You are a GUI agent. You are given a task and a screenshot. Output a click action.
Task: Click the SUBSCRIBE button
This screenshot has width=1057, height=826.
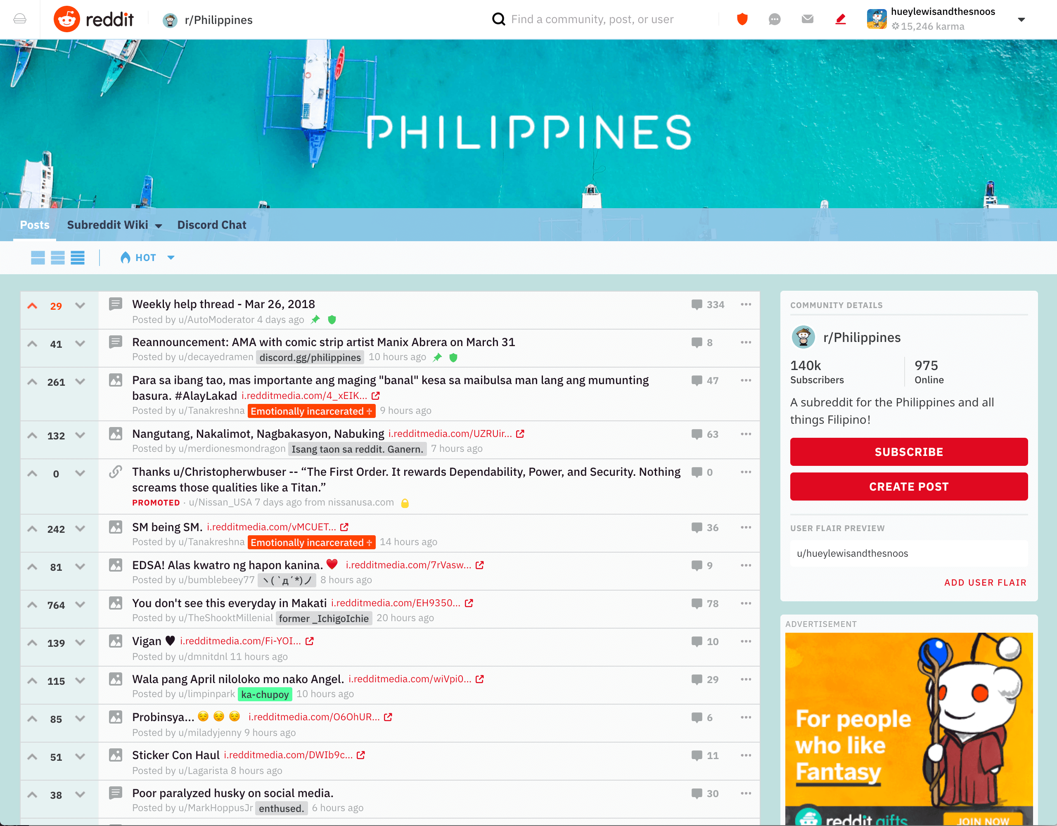coord(908,452)
